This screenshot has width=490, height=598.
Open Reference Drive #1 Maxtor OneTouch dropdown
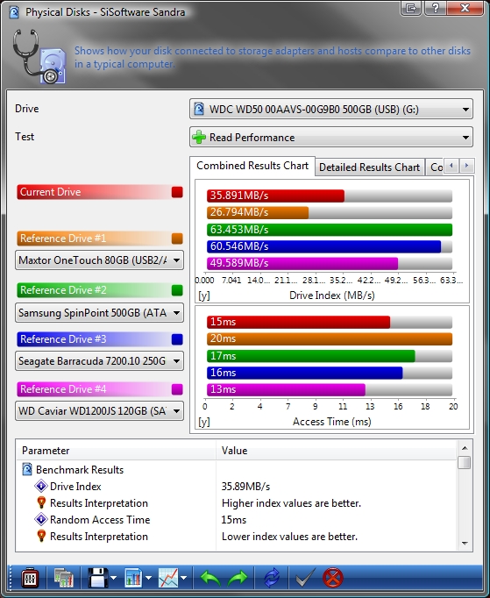pos(99,260)
